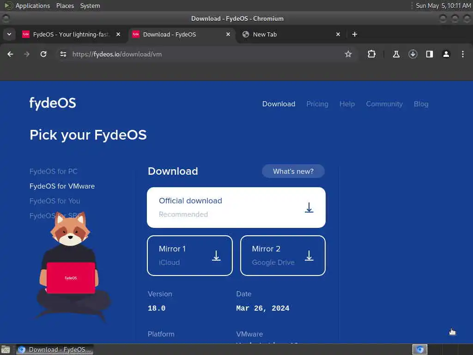The height and width of the screenshot is (355, 473).
Task: Go back to the previous page
Action: 10,54
